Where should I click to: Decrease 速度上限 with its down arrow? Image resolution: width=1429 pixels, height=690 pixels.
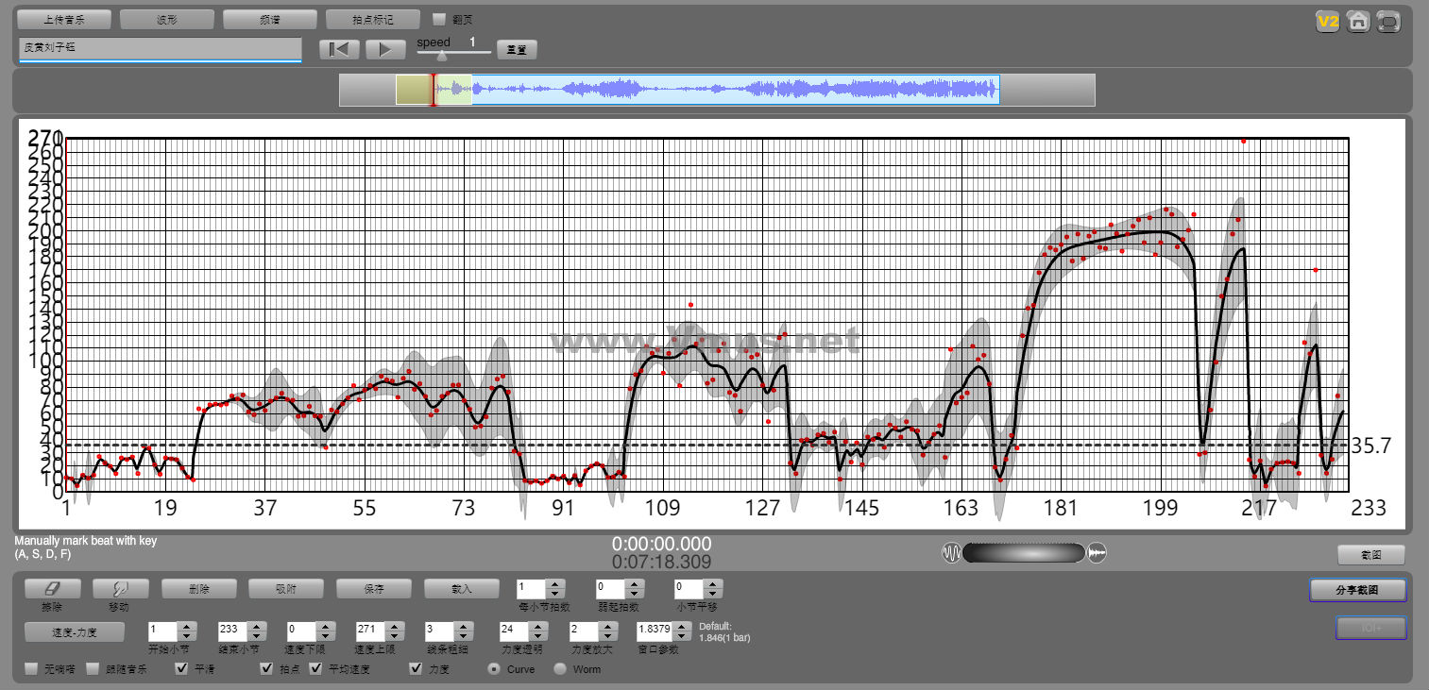click(x=396, y=635)
